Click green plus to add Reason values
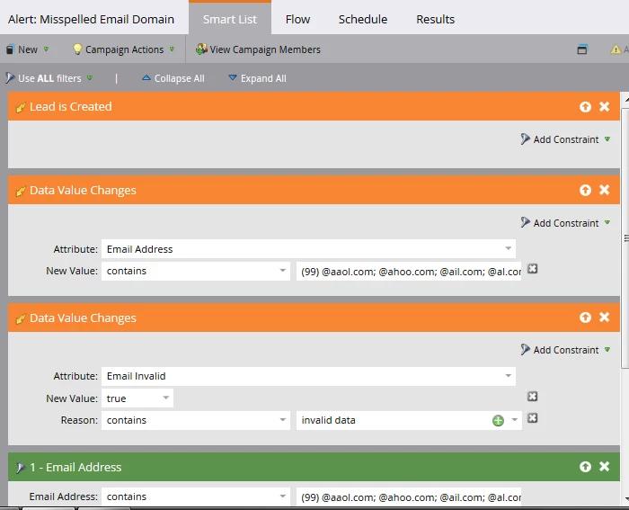This screenshot has height=510, width=629. point(498,420)
